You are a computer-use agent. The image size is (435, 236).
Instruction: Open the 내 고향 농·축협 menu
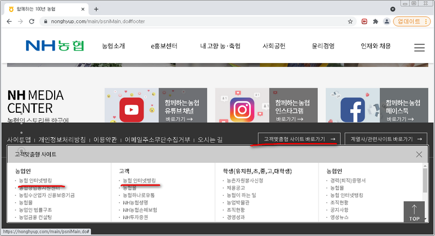click(x=220, y=46)
